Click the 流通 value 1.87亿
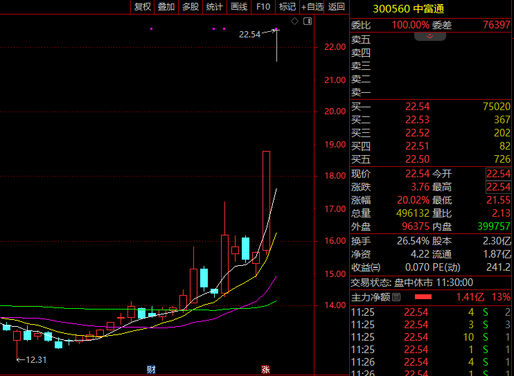Image resolution: width=514 pixels, height=376 pixels. coord(497,254)
